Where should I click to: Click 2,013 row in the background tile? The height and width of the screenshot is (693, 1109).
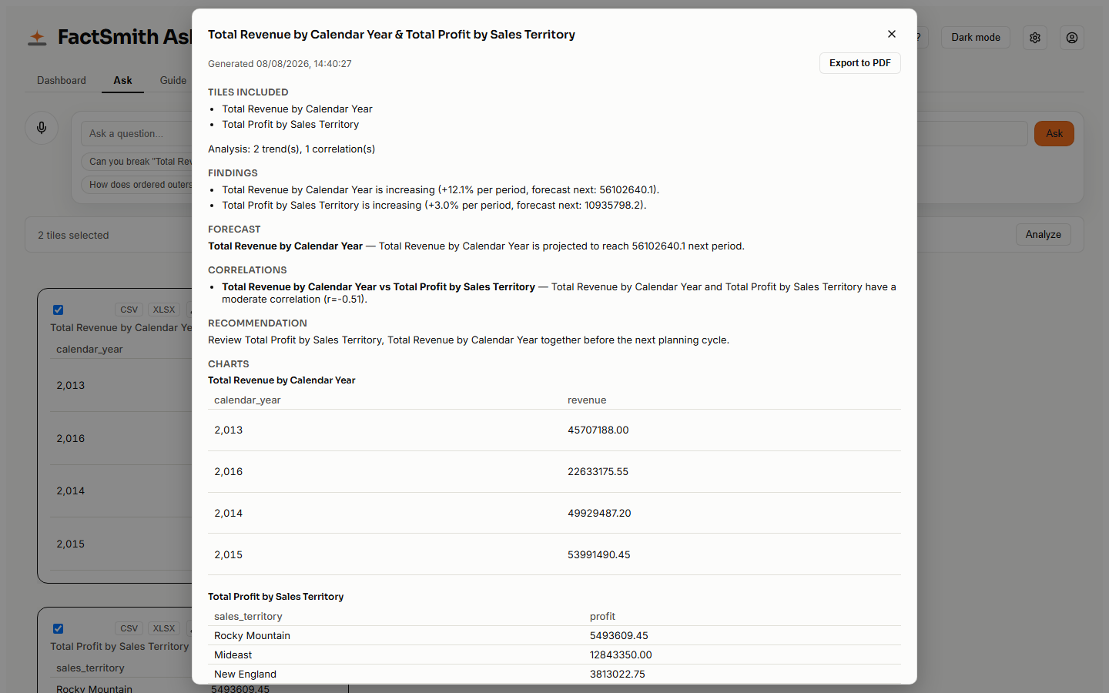click(121, 385)
